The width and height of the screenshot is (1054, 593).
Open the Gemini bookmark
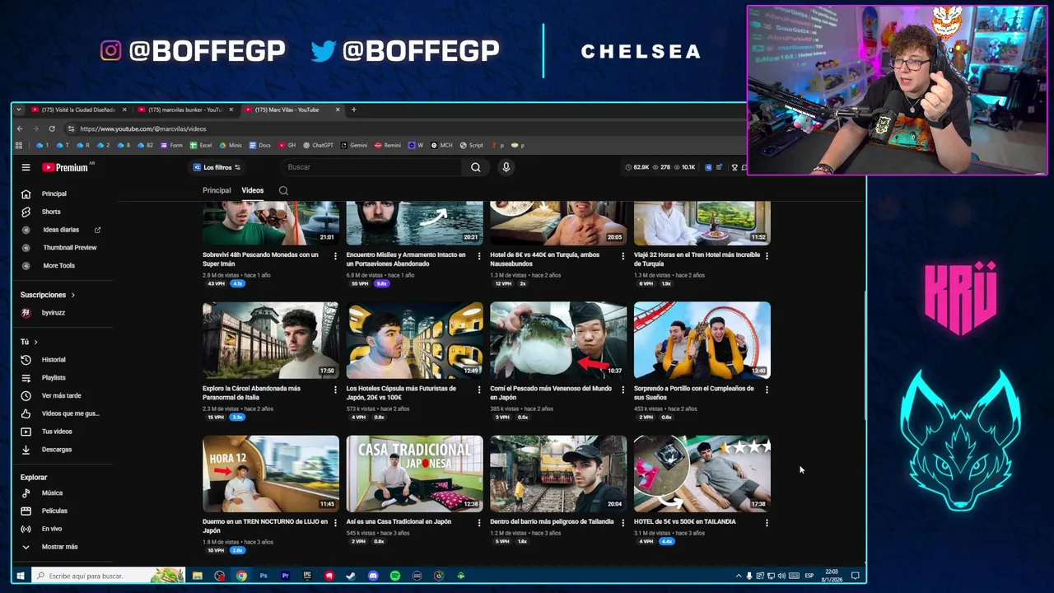click(354, 145)
